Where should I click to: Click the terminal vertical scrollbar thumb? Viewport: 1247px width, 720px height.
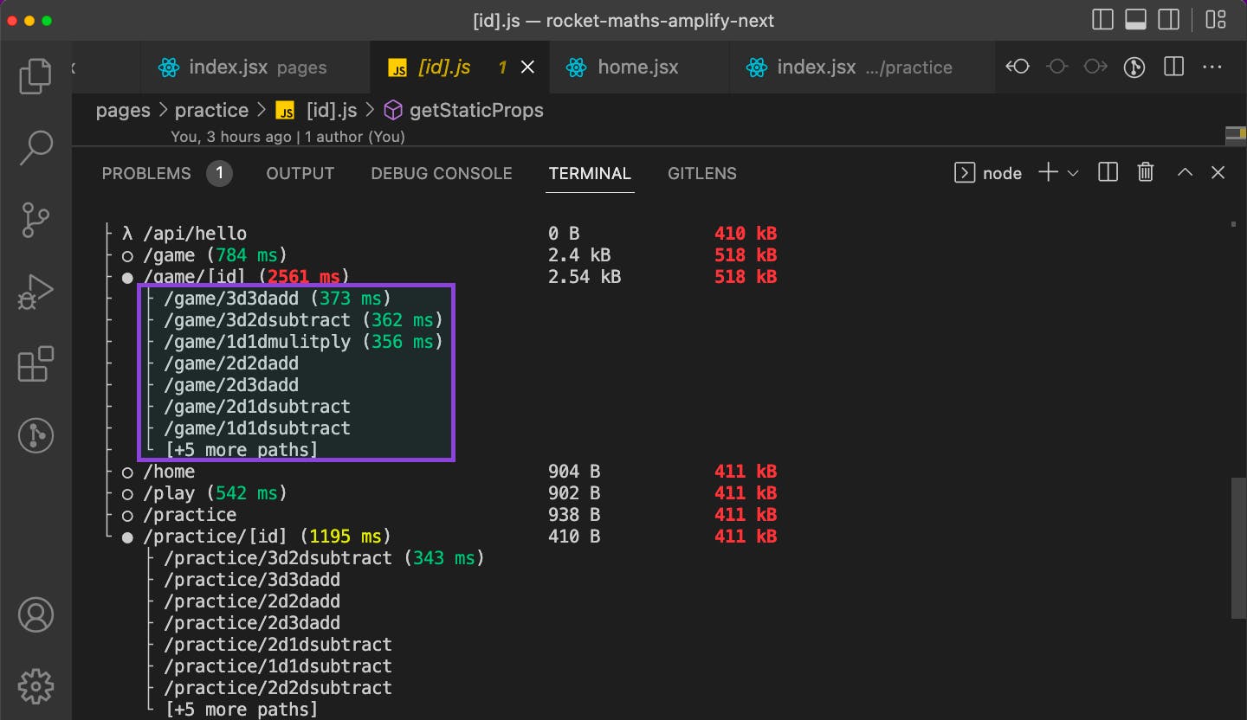pyautogui.click(x=1238, y=547)
